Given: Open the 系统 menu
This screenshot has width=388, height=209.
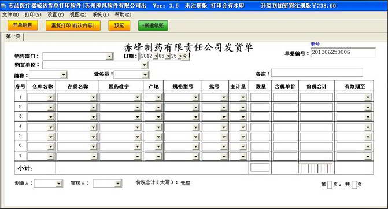Looking at the screenshot, I should [x=101, y=15].
